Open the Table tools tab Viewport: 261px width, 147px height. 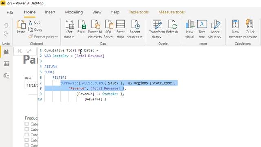(x=139, y=12)
